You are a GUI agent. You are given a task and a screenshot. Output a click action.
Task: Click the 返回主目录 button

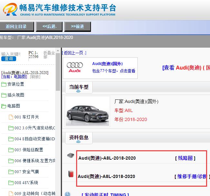coord(16,26)
